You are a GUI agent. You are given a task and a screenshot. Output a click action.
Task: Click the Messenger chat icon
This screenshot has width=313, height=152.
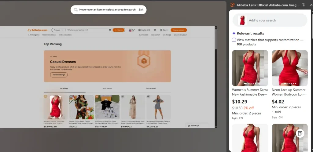click(x=189, y=126)
